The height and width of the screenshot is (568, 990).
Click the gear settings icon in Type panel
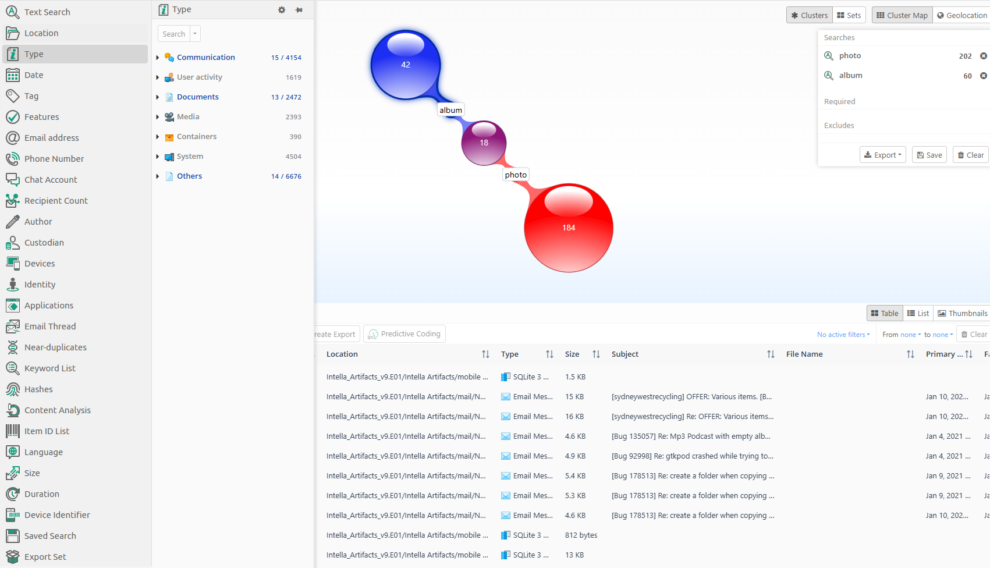282,10
